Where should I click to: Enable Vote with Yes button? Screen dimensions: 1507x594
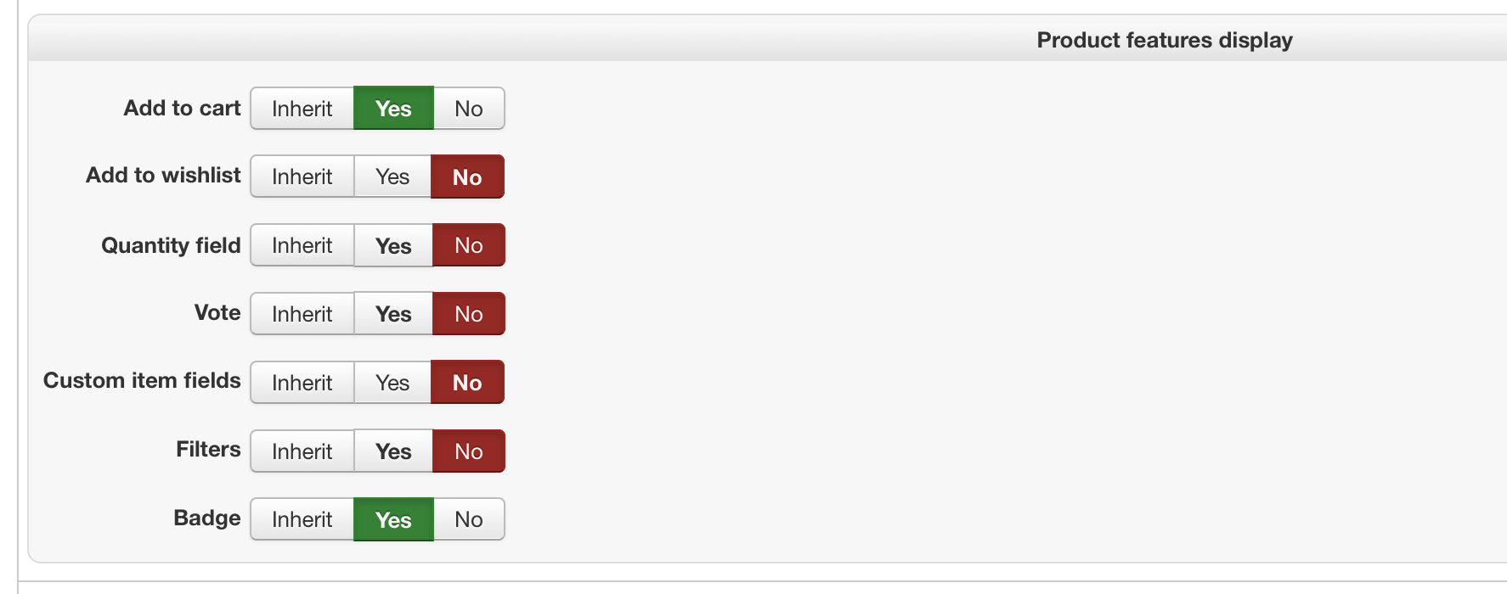click(393, 314)
